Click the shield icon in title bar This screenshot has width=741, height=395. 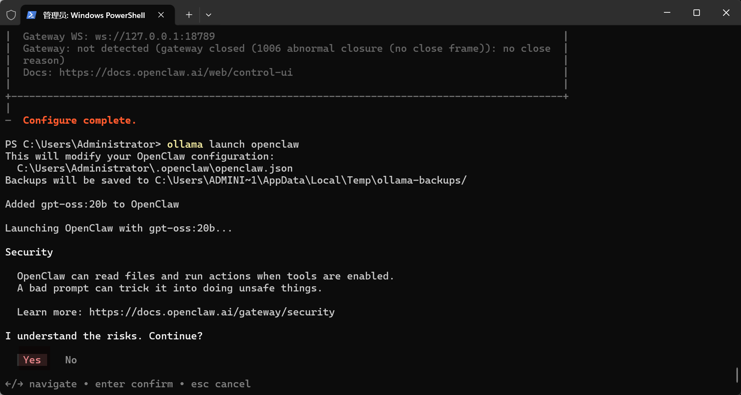tap(11, 15)
